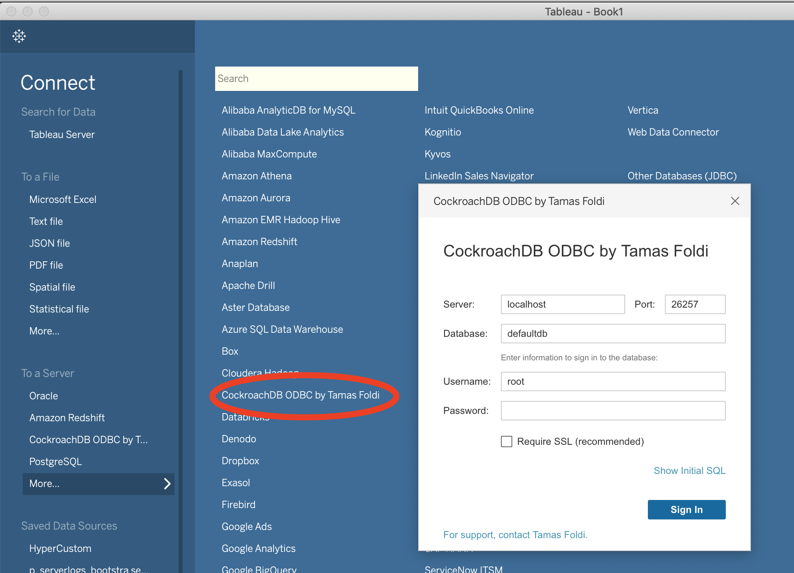Open HyperCustom saved data source

[60, 549]
